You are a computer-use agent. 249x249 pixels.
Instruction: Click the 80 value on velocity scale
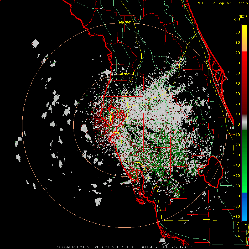point(238,43)
